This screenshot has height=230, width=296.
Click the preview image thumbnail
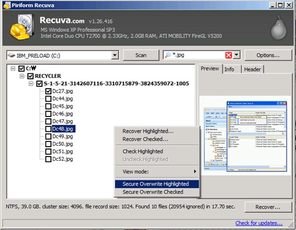tap(245, 136)
